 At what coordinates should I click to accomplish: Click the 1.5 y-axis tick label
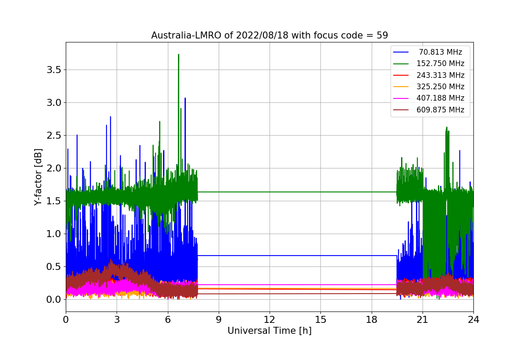(x=53, y=201)
